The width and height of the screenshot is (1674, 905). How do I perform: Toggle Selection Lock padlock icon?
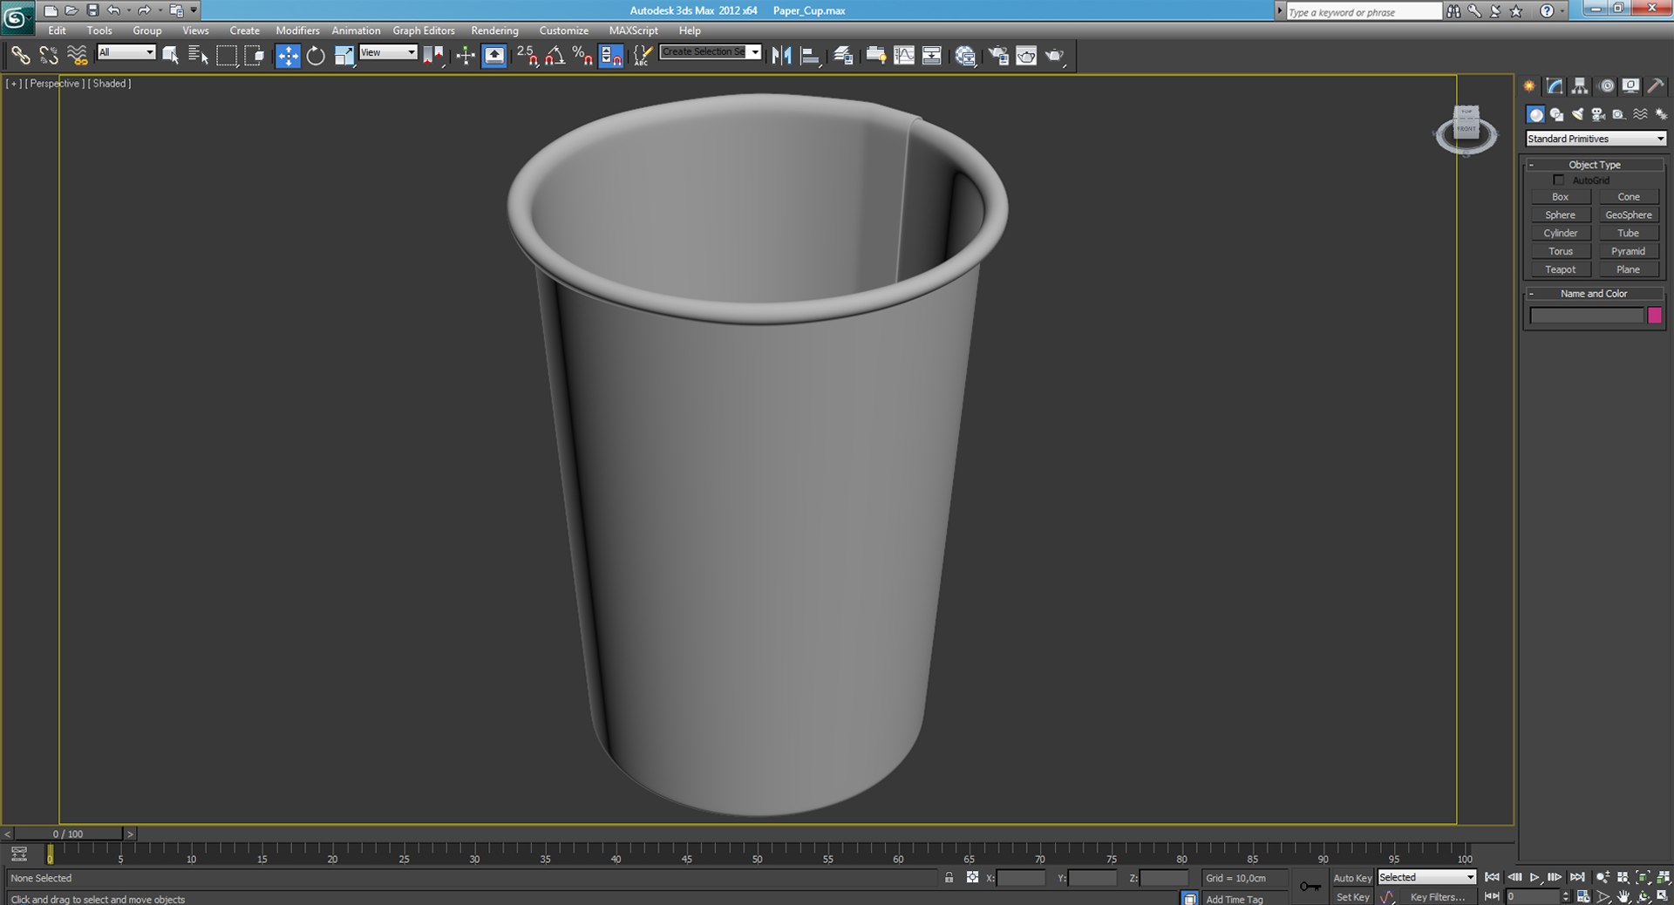pyautogui.click(x=949, y=878)
